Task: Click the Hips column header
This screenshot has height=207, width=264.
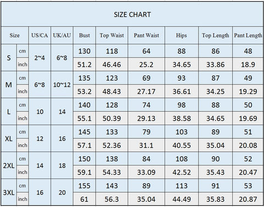Action: click(182, 35)
